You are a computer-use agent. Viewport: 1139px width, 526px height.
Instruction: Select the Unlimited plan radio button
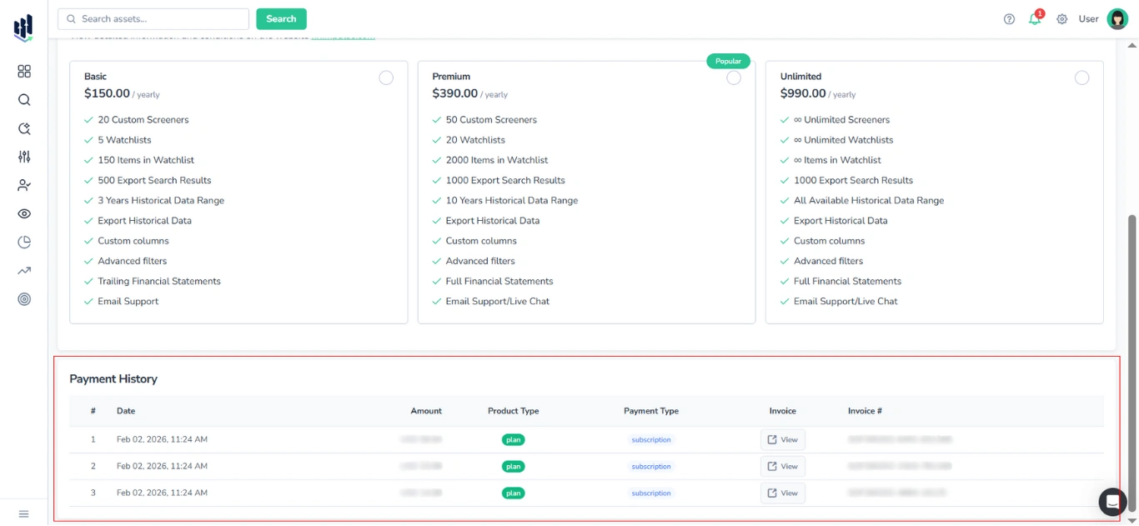coord(1082,77)
